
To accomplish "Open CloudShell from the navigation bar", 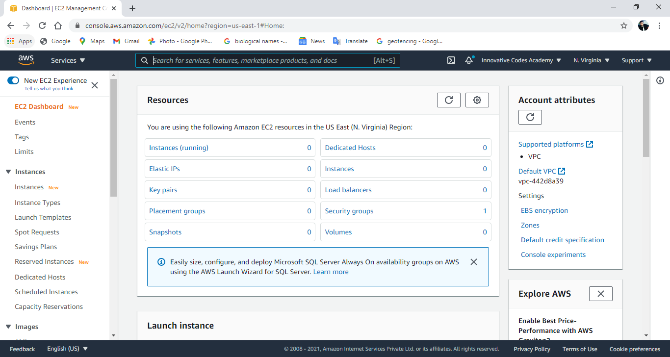I will 451,60.
